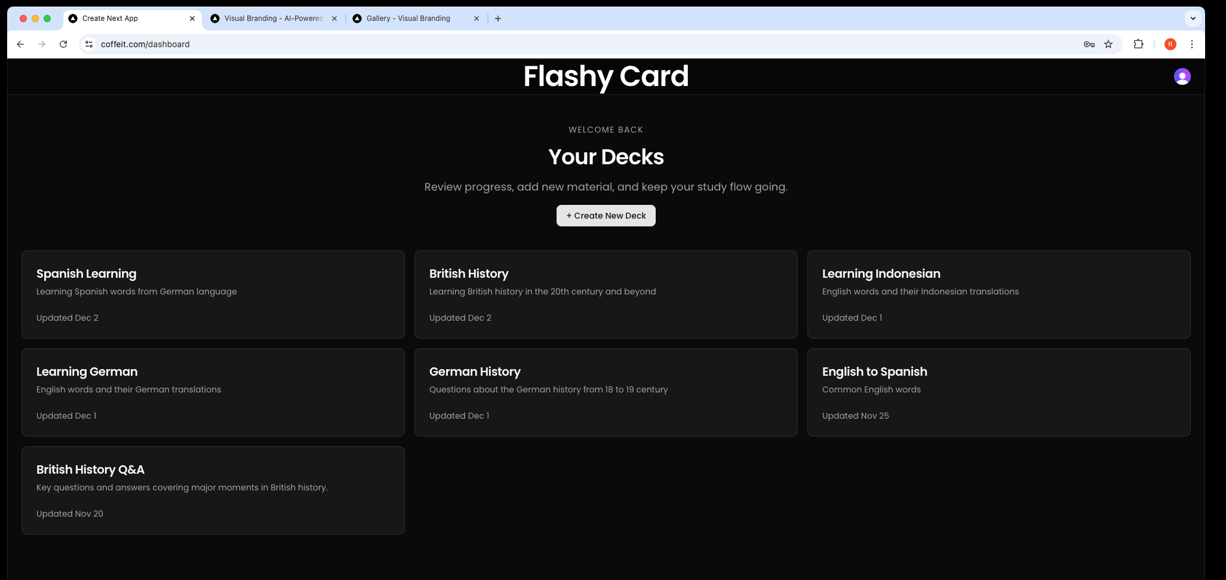Close the Create Next App tab
The image size is (1226, 580).
click(x=192, y=19)
